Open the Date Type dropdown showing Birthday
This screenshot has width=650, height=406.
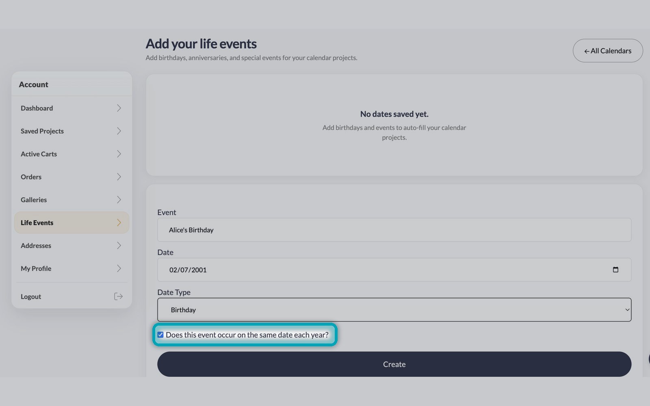(394, 310)
